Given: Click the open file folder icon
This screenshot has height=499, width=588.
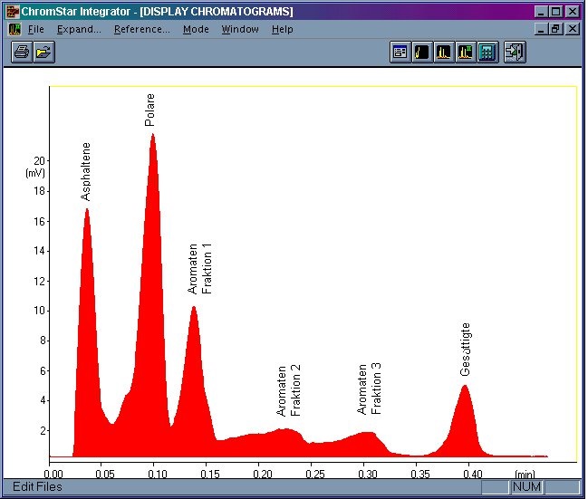Looking at the screenshot, I should (43, 52).
